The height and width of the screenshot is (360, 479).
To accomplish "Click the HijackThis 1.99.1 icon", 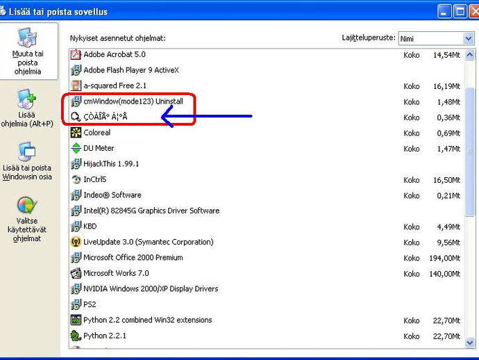I will point(76,163).
